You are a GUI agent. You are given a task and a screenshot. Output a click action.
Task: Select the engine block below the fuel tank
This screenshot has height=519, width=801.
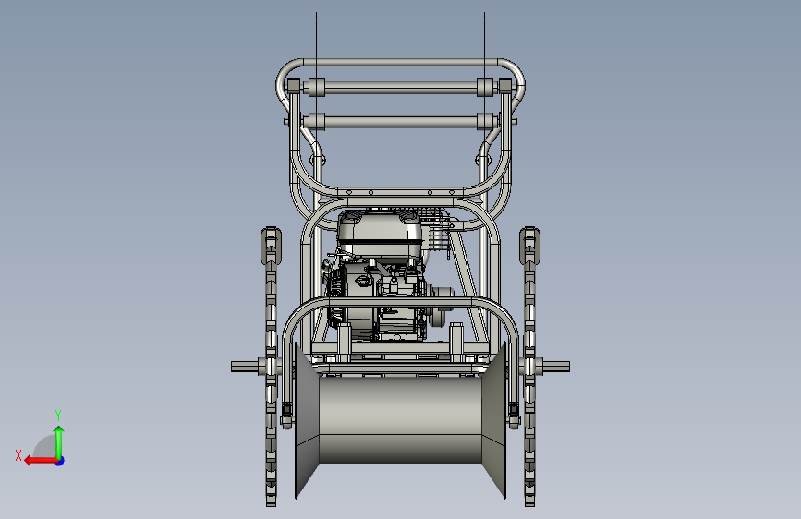coord(378,299)
